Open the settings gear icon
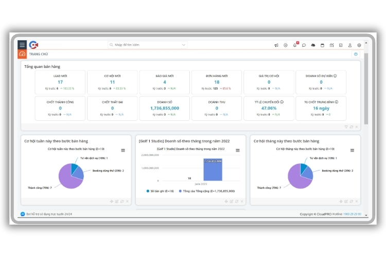Screen dimensions: 386x257 coord(359,45)
